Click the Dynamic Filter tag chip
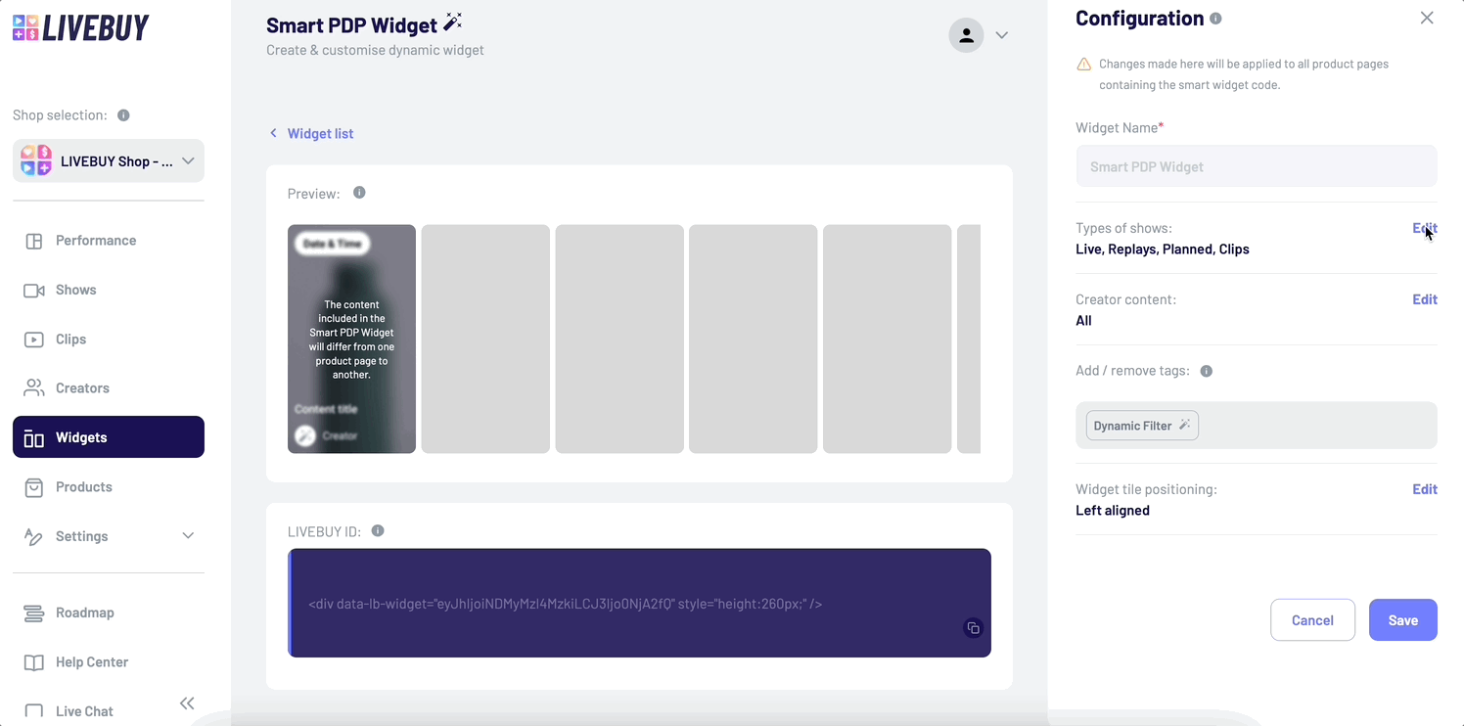Screen dimensions: 1464x726 [1141, 425]
